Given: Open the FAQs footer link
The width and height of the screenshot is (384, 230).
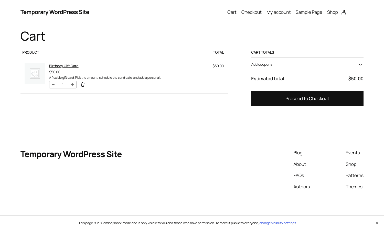Looking at the screenshot, I should [298, 176].
